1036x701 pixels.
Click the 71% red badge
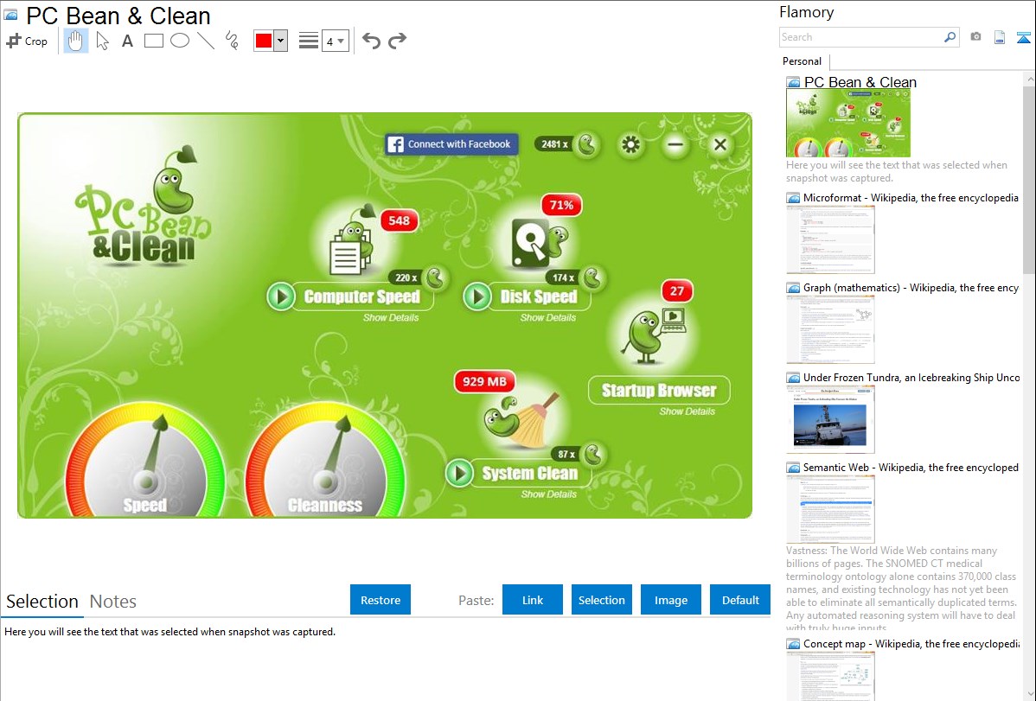(561, 205)
